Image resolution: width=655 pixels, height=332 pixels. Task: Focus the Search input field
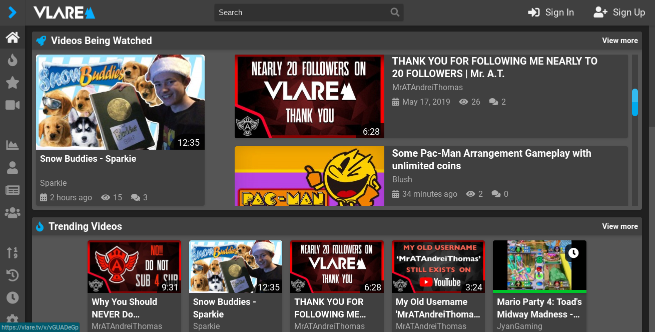309,13
